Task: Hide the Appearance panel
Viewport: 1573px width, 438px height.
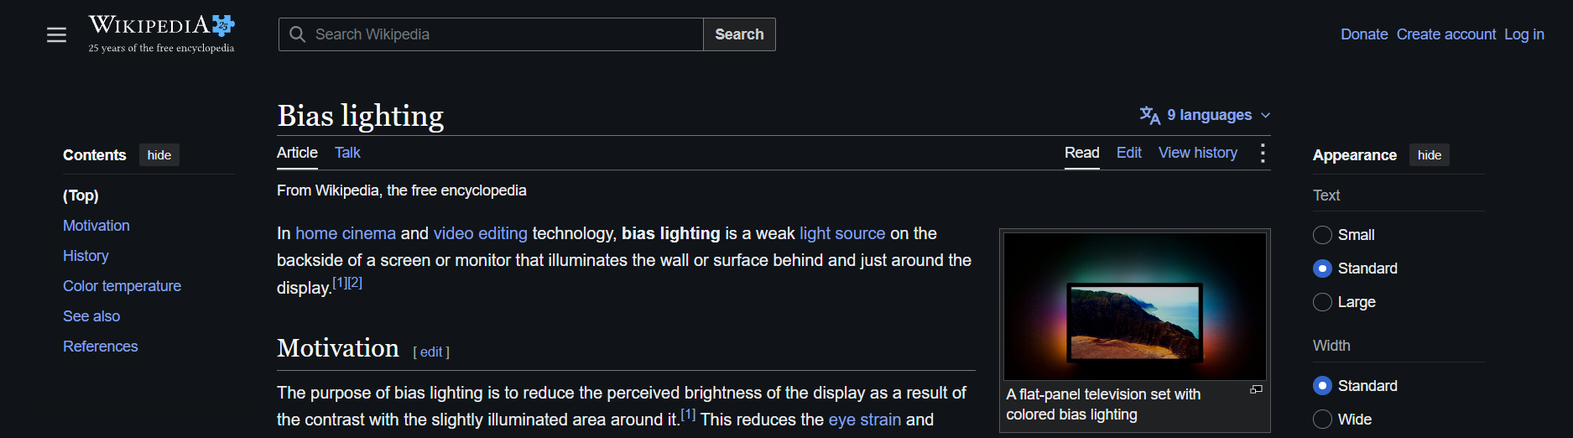Action: 1430,155
